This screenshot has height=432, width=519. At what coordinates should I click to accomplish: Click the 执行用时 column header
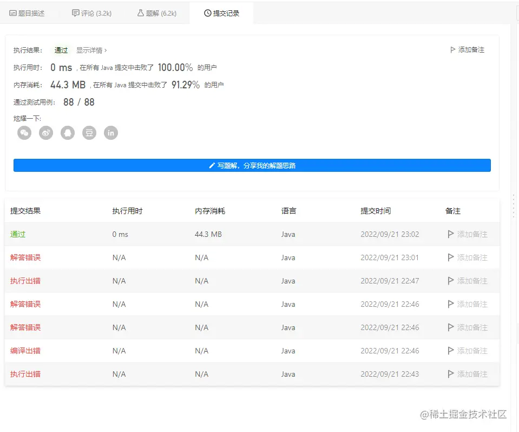tap(127, 211)
